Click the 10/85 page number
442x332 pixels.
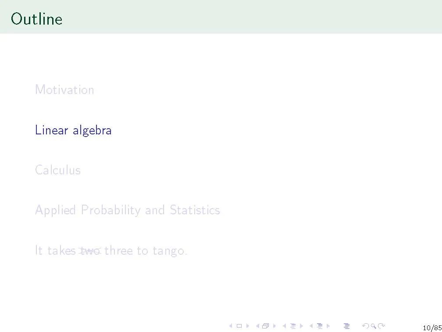point(431,328)
